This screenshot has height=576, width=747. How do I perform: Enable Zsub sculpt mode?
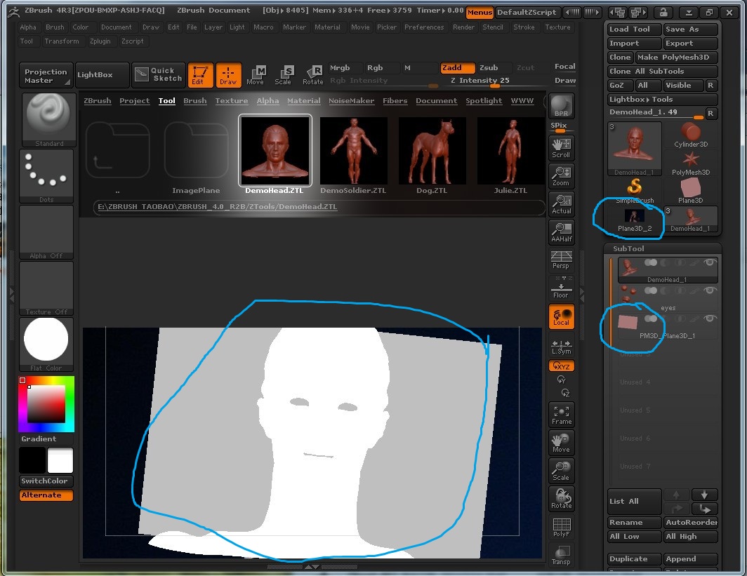pos(494,67)
